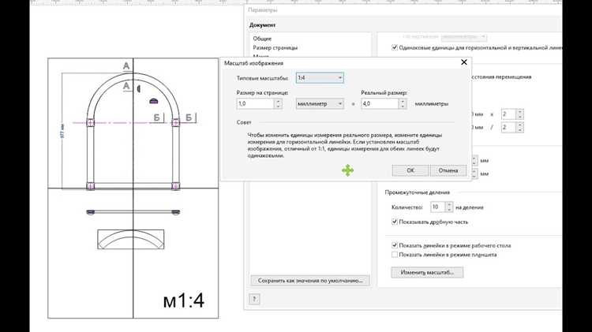Click Изменить масштаб button in Параметры window
The height and width of the screenshot is (332, 592).
[x=427, y=272]
